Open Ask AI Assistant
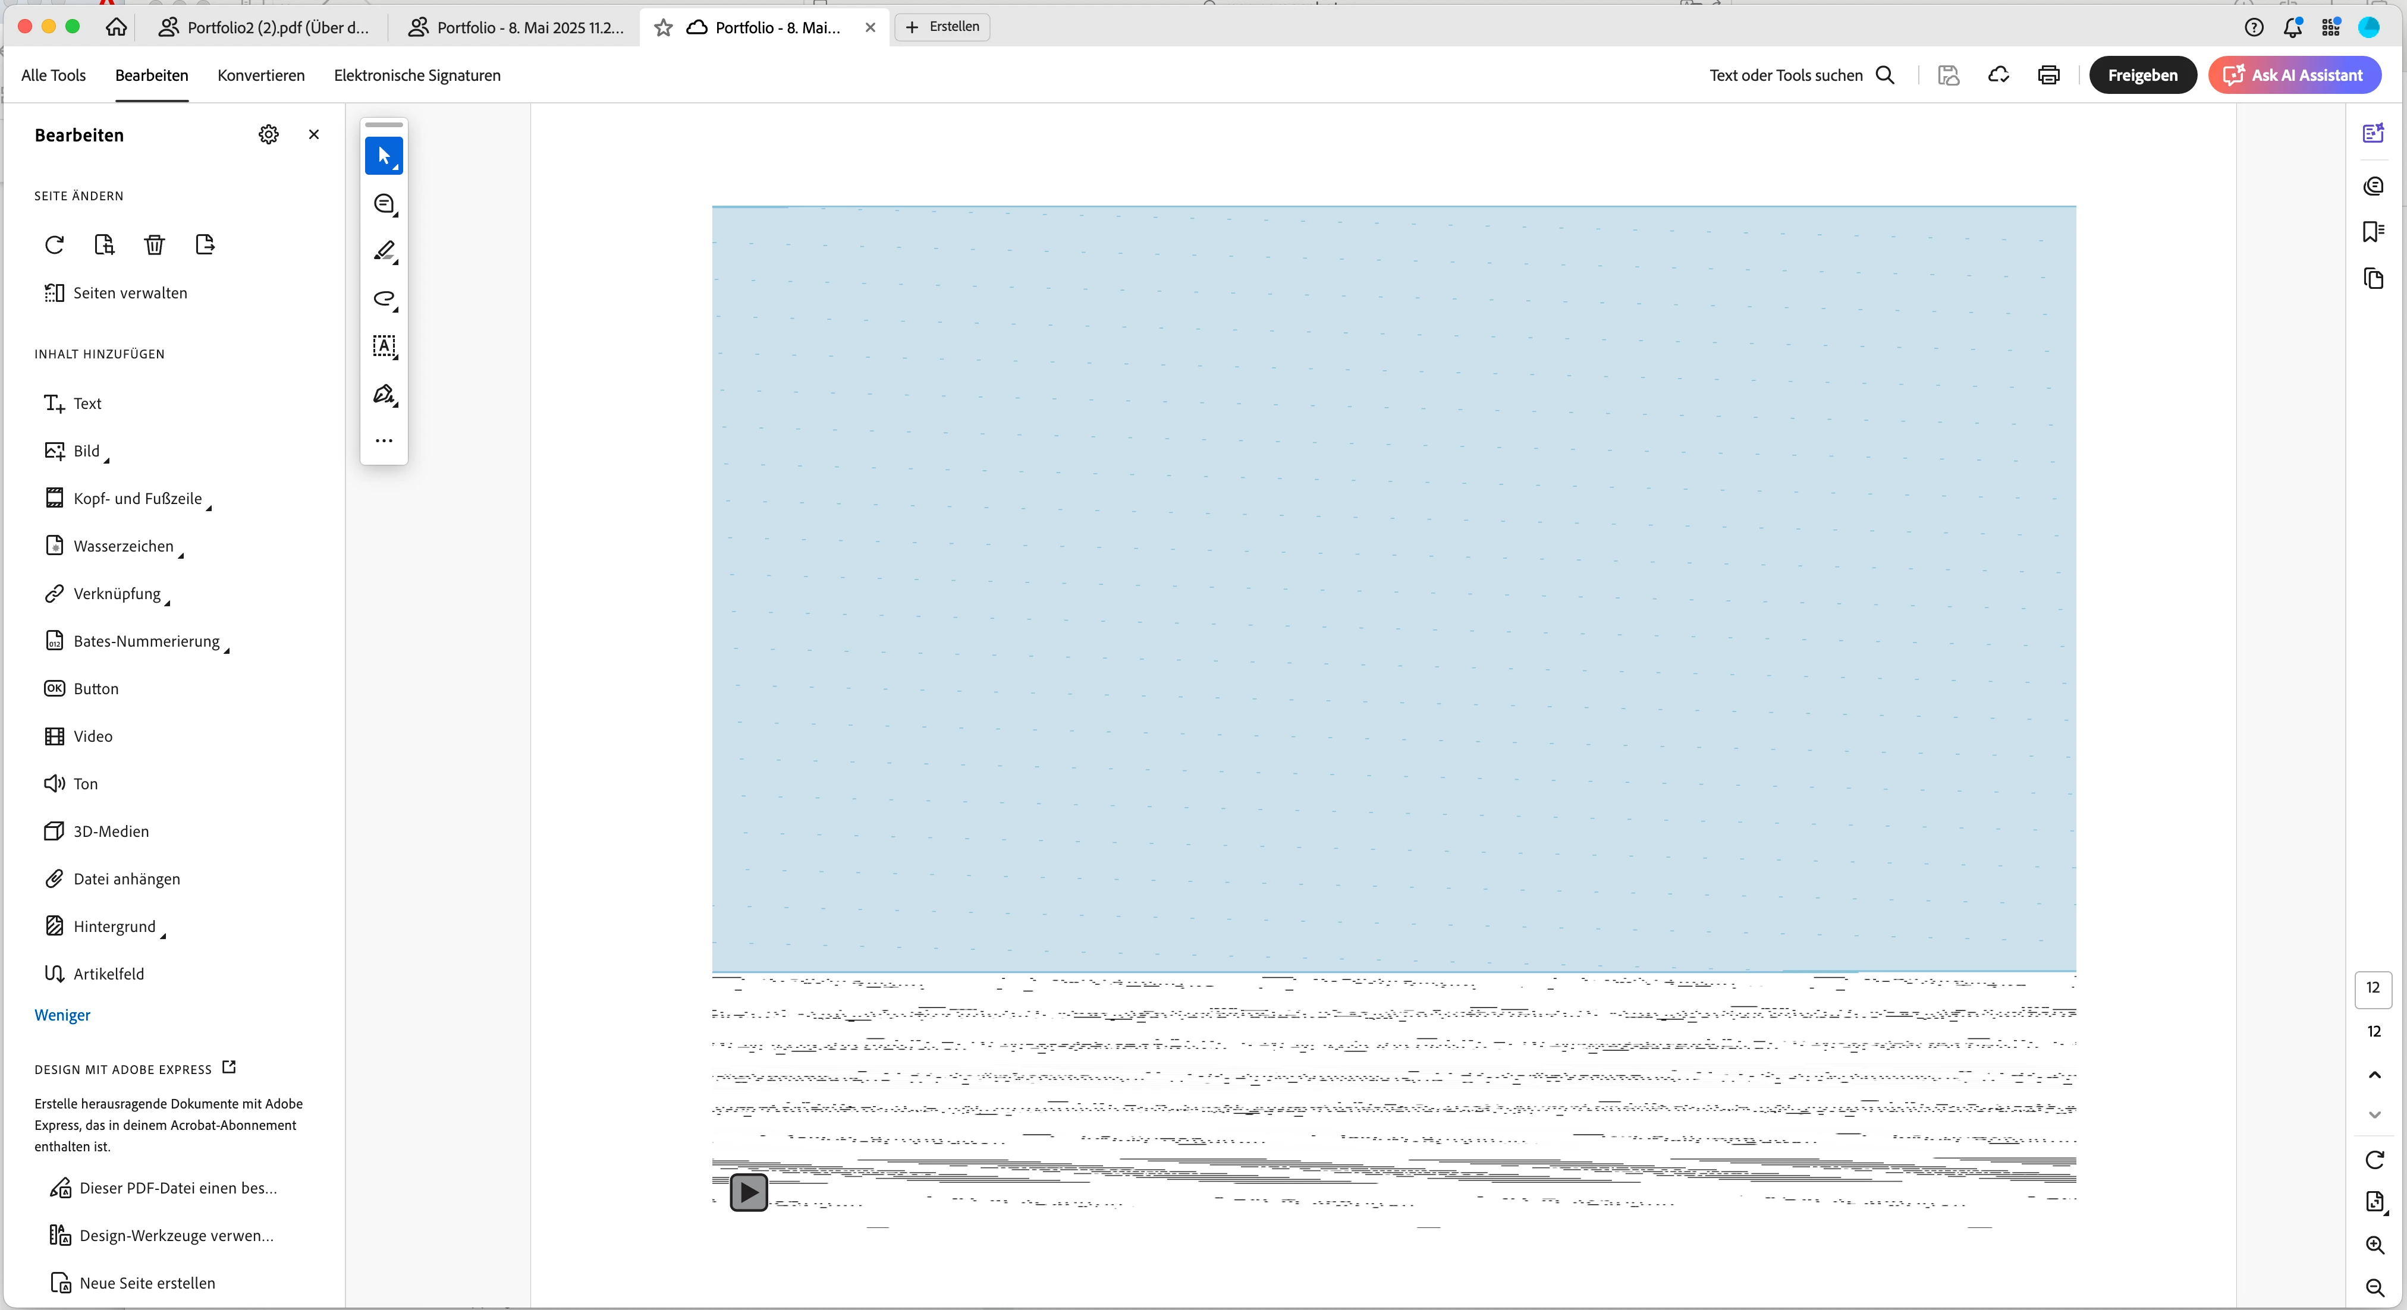The width and height of the screenshot is (2407, 1310). click(x=2294, y=75)
